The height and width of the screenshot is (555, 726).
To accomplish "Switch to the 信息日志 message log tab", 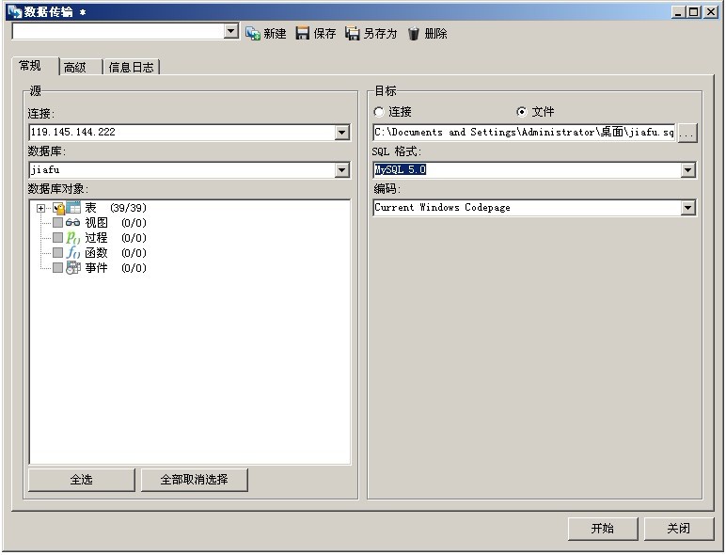I will pos(132,68).
